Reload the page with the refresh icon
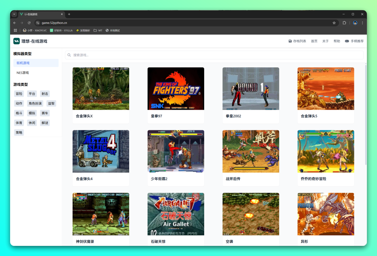The height and width of the screenshot is (256, 377). 29,23
